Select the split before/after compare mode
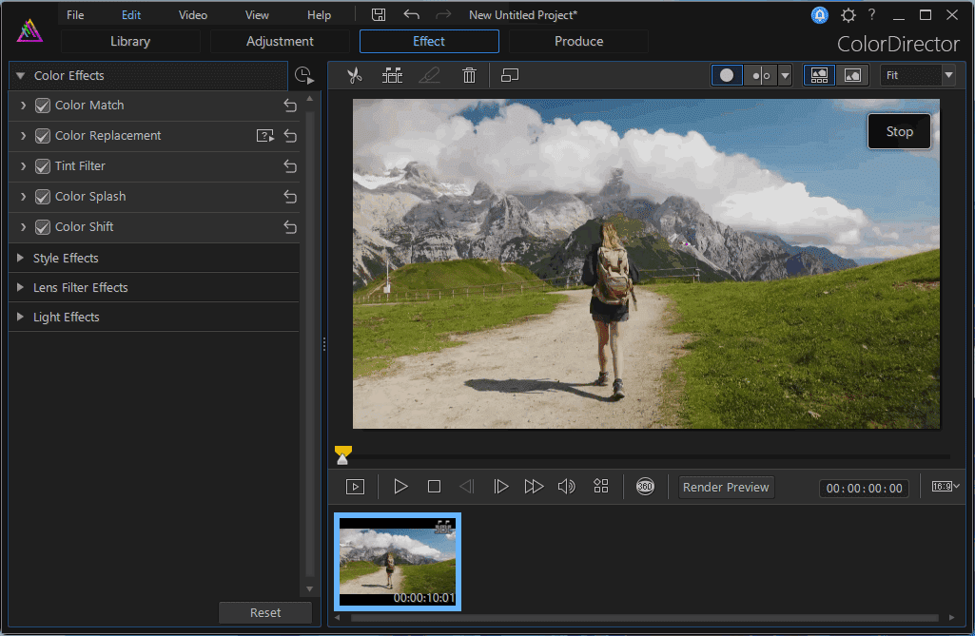 pos(761,75)
